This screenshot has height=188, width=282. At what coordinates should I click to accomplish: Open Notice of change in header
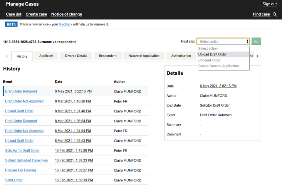tap(66, 14)
